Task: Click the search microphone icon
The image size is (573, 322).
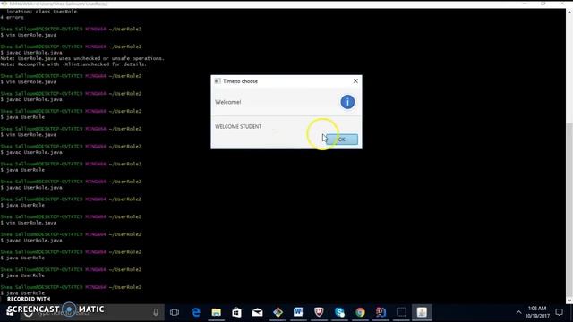Action: (x=156, y=312)
